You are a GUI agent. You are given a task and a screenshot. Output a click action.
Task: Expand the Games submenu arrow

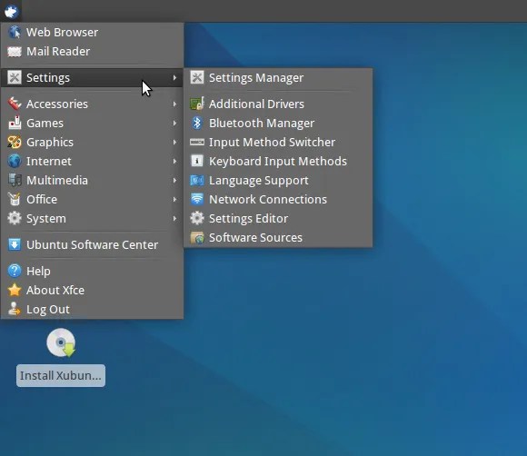pyautogui.click(x=174, y=123)
